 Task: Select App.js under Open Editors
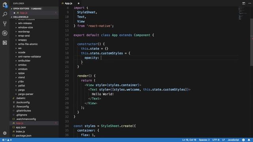pyautogui.click(x=34, y=13)
